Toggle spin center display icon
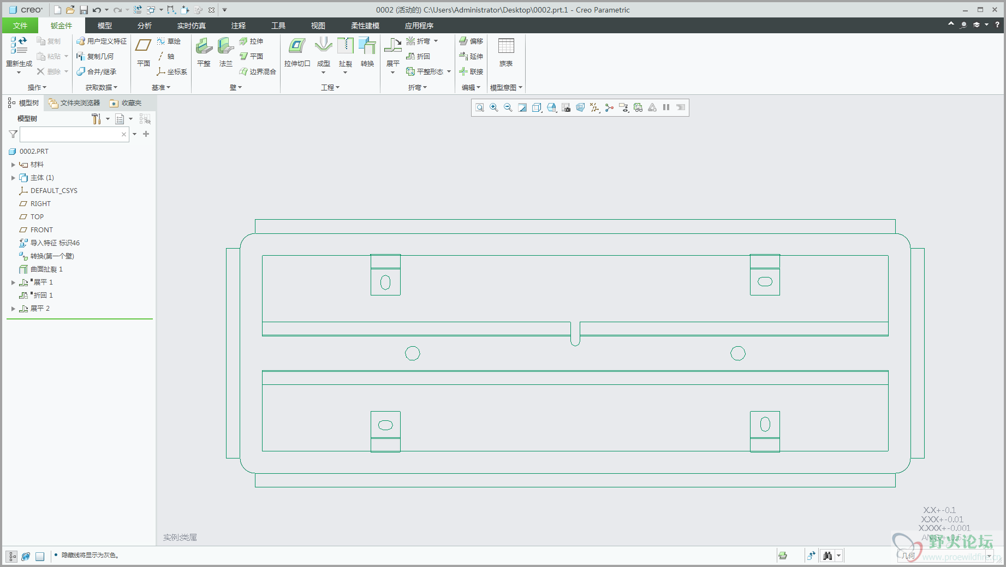 click(609, 107)
